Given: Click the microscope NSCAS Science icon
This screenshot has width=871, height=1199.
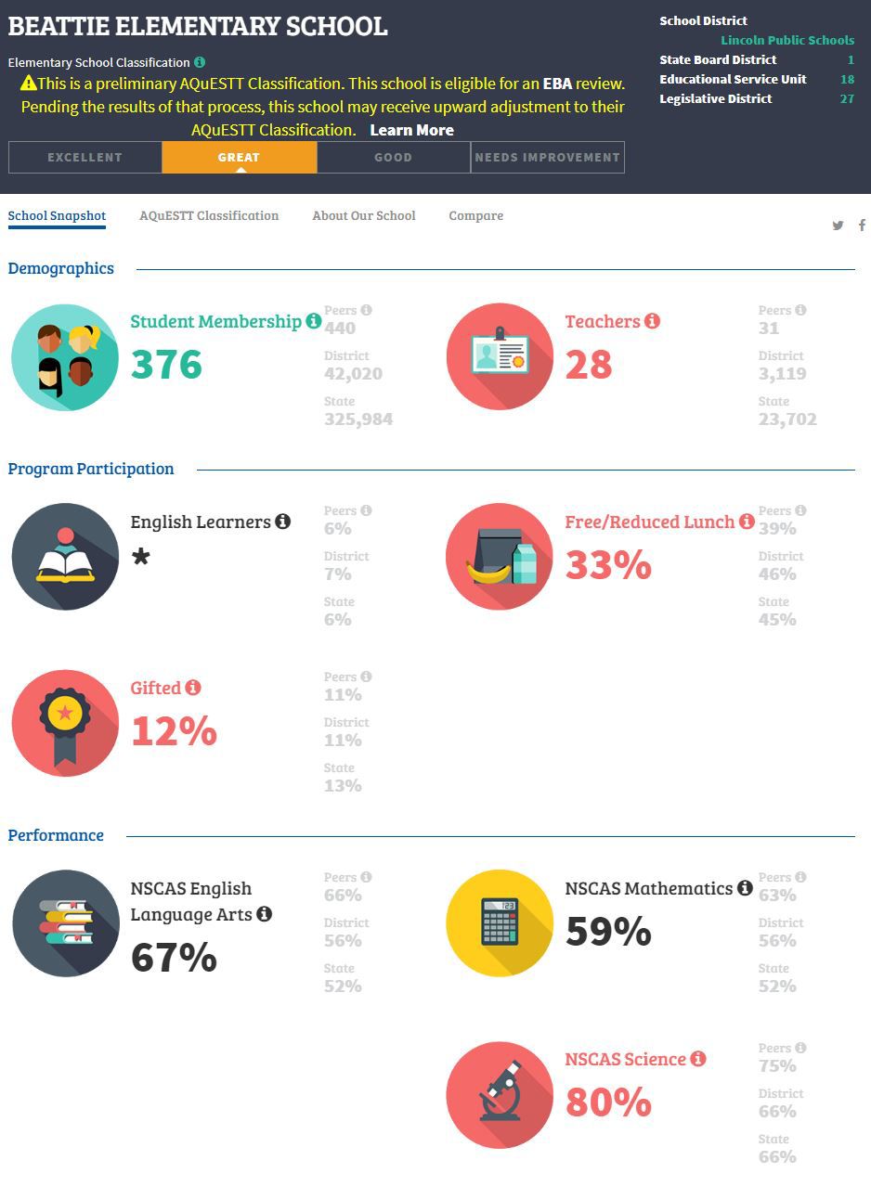Looking at the screenshot, I should click(500, 1095).
